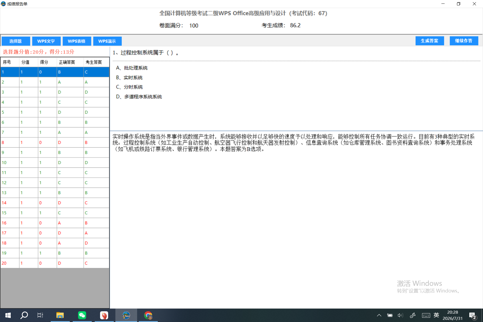
Task: Show hidden system tray icons
Action: 379,315
